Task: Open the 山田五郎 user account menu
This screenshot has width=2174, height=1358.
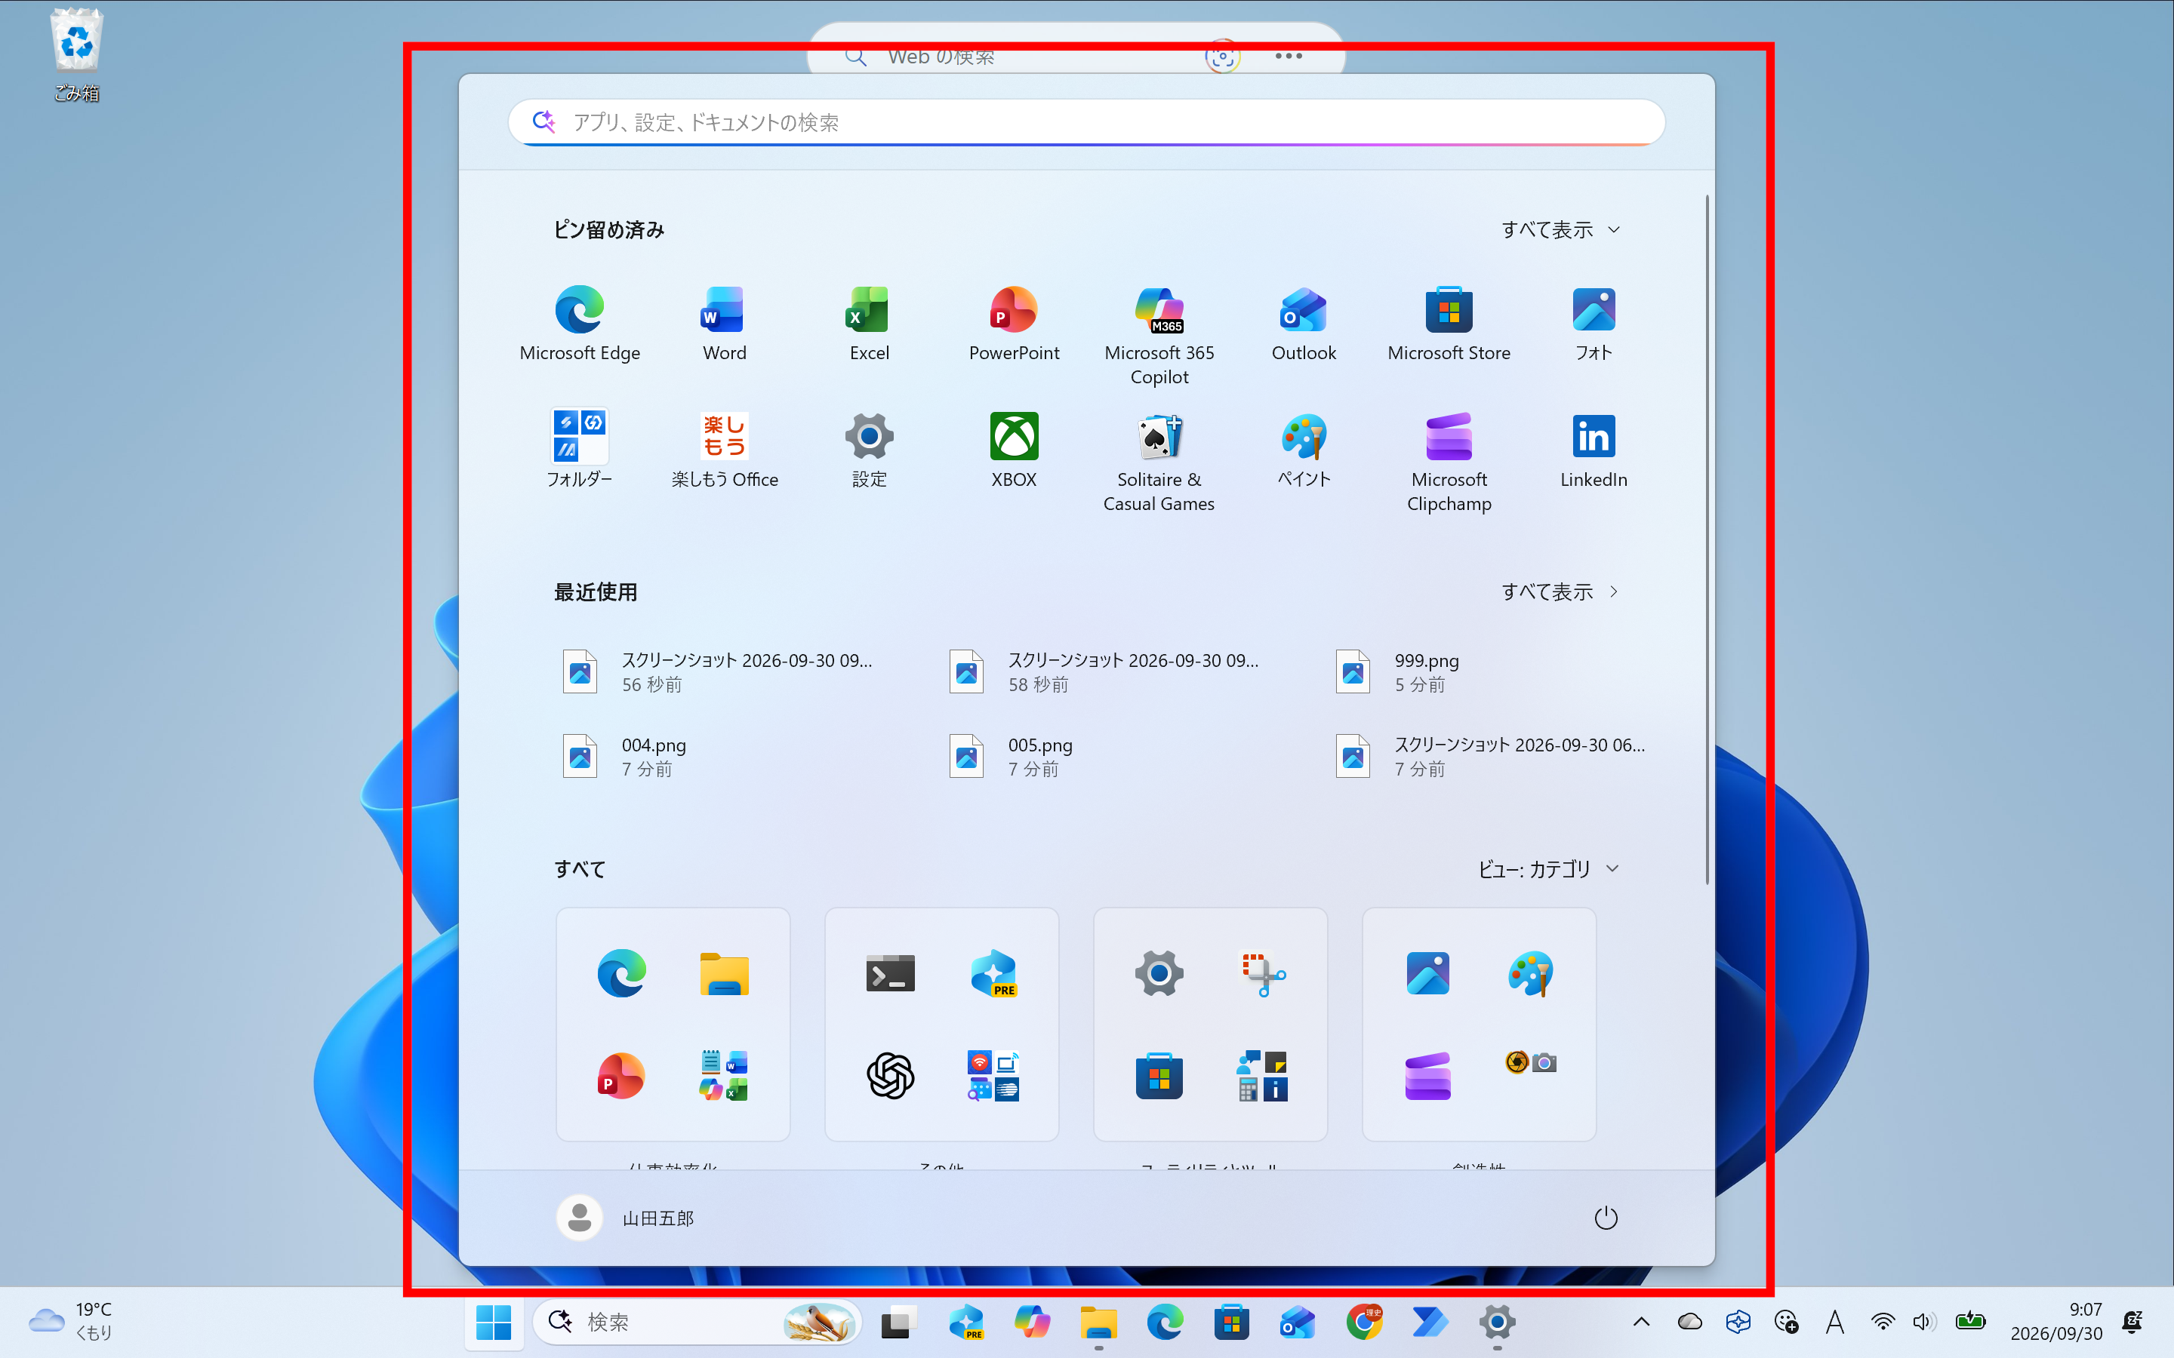Action: 626,1218
